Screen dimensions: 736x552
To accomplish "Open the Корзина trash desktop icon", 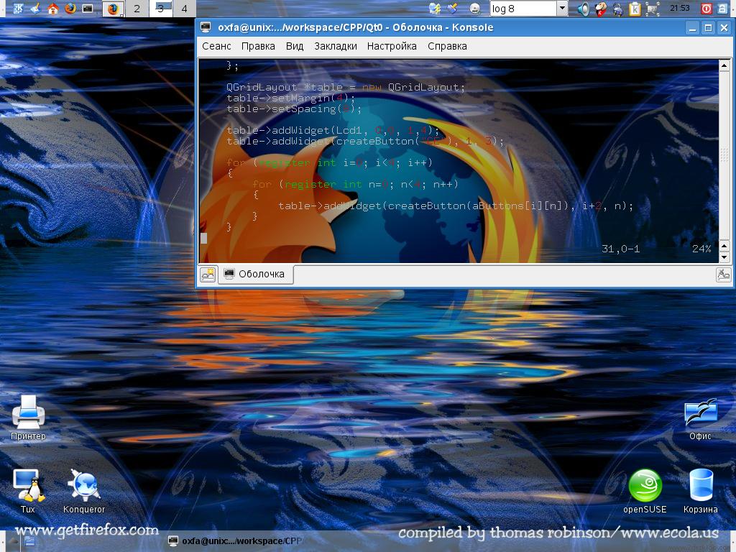I will tap(701, 492).
